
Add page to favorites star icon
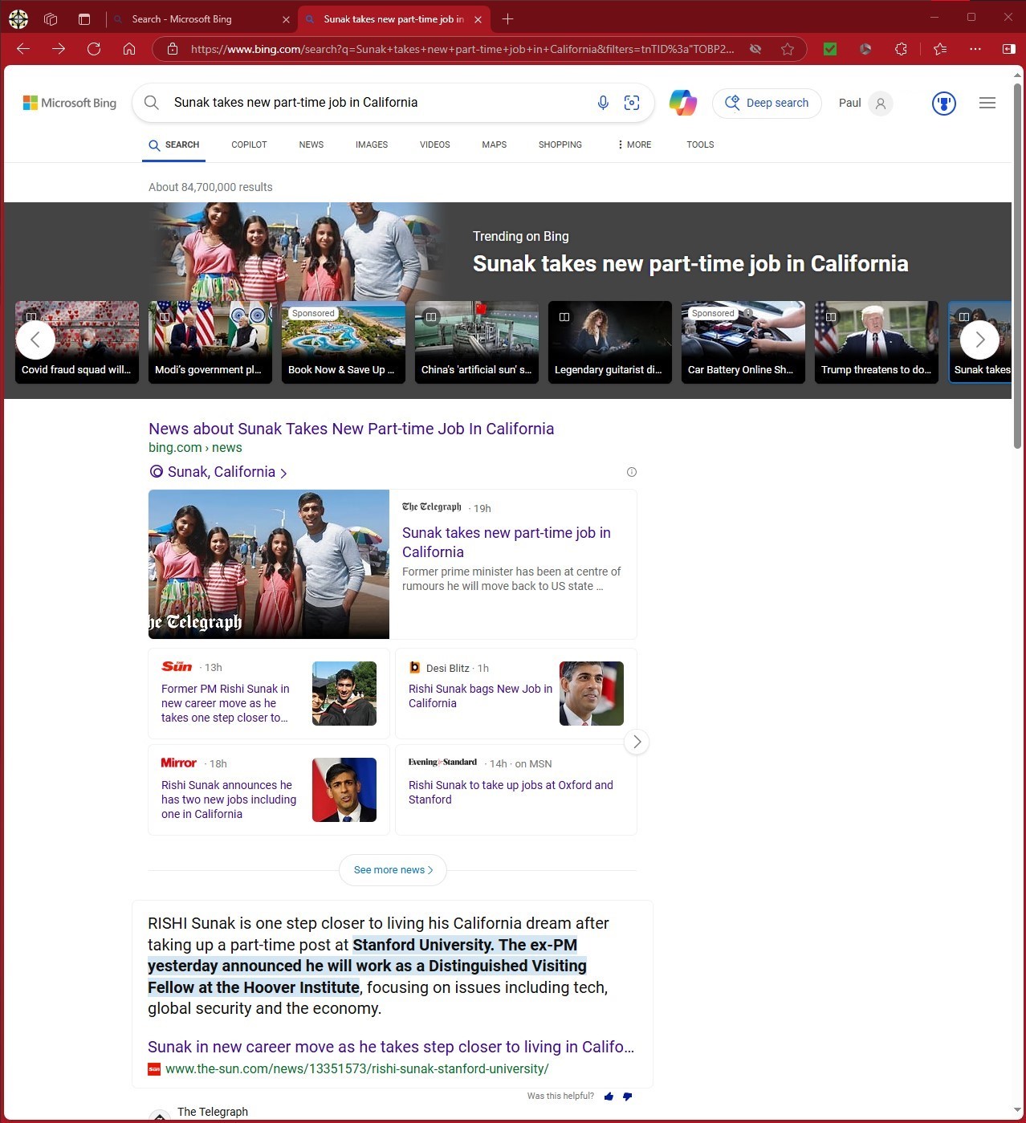click(x=788, y=49)
